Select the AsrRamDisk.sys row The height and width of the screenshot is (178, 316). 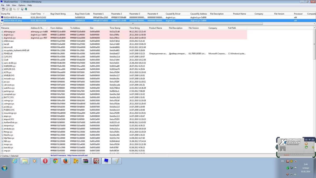(x=124, y=122)
